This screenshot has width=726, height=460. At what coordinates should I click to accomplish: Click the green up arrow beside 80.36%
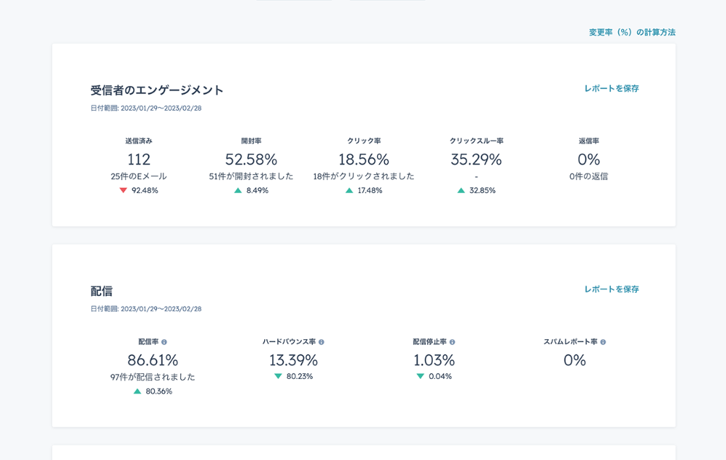tap(137, 391)
